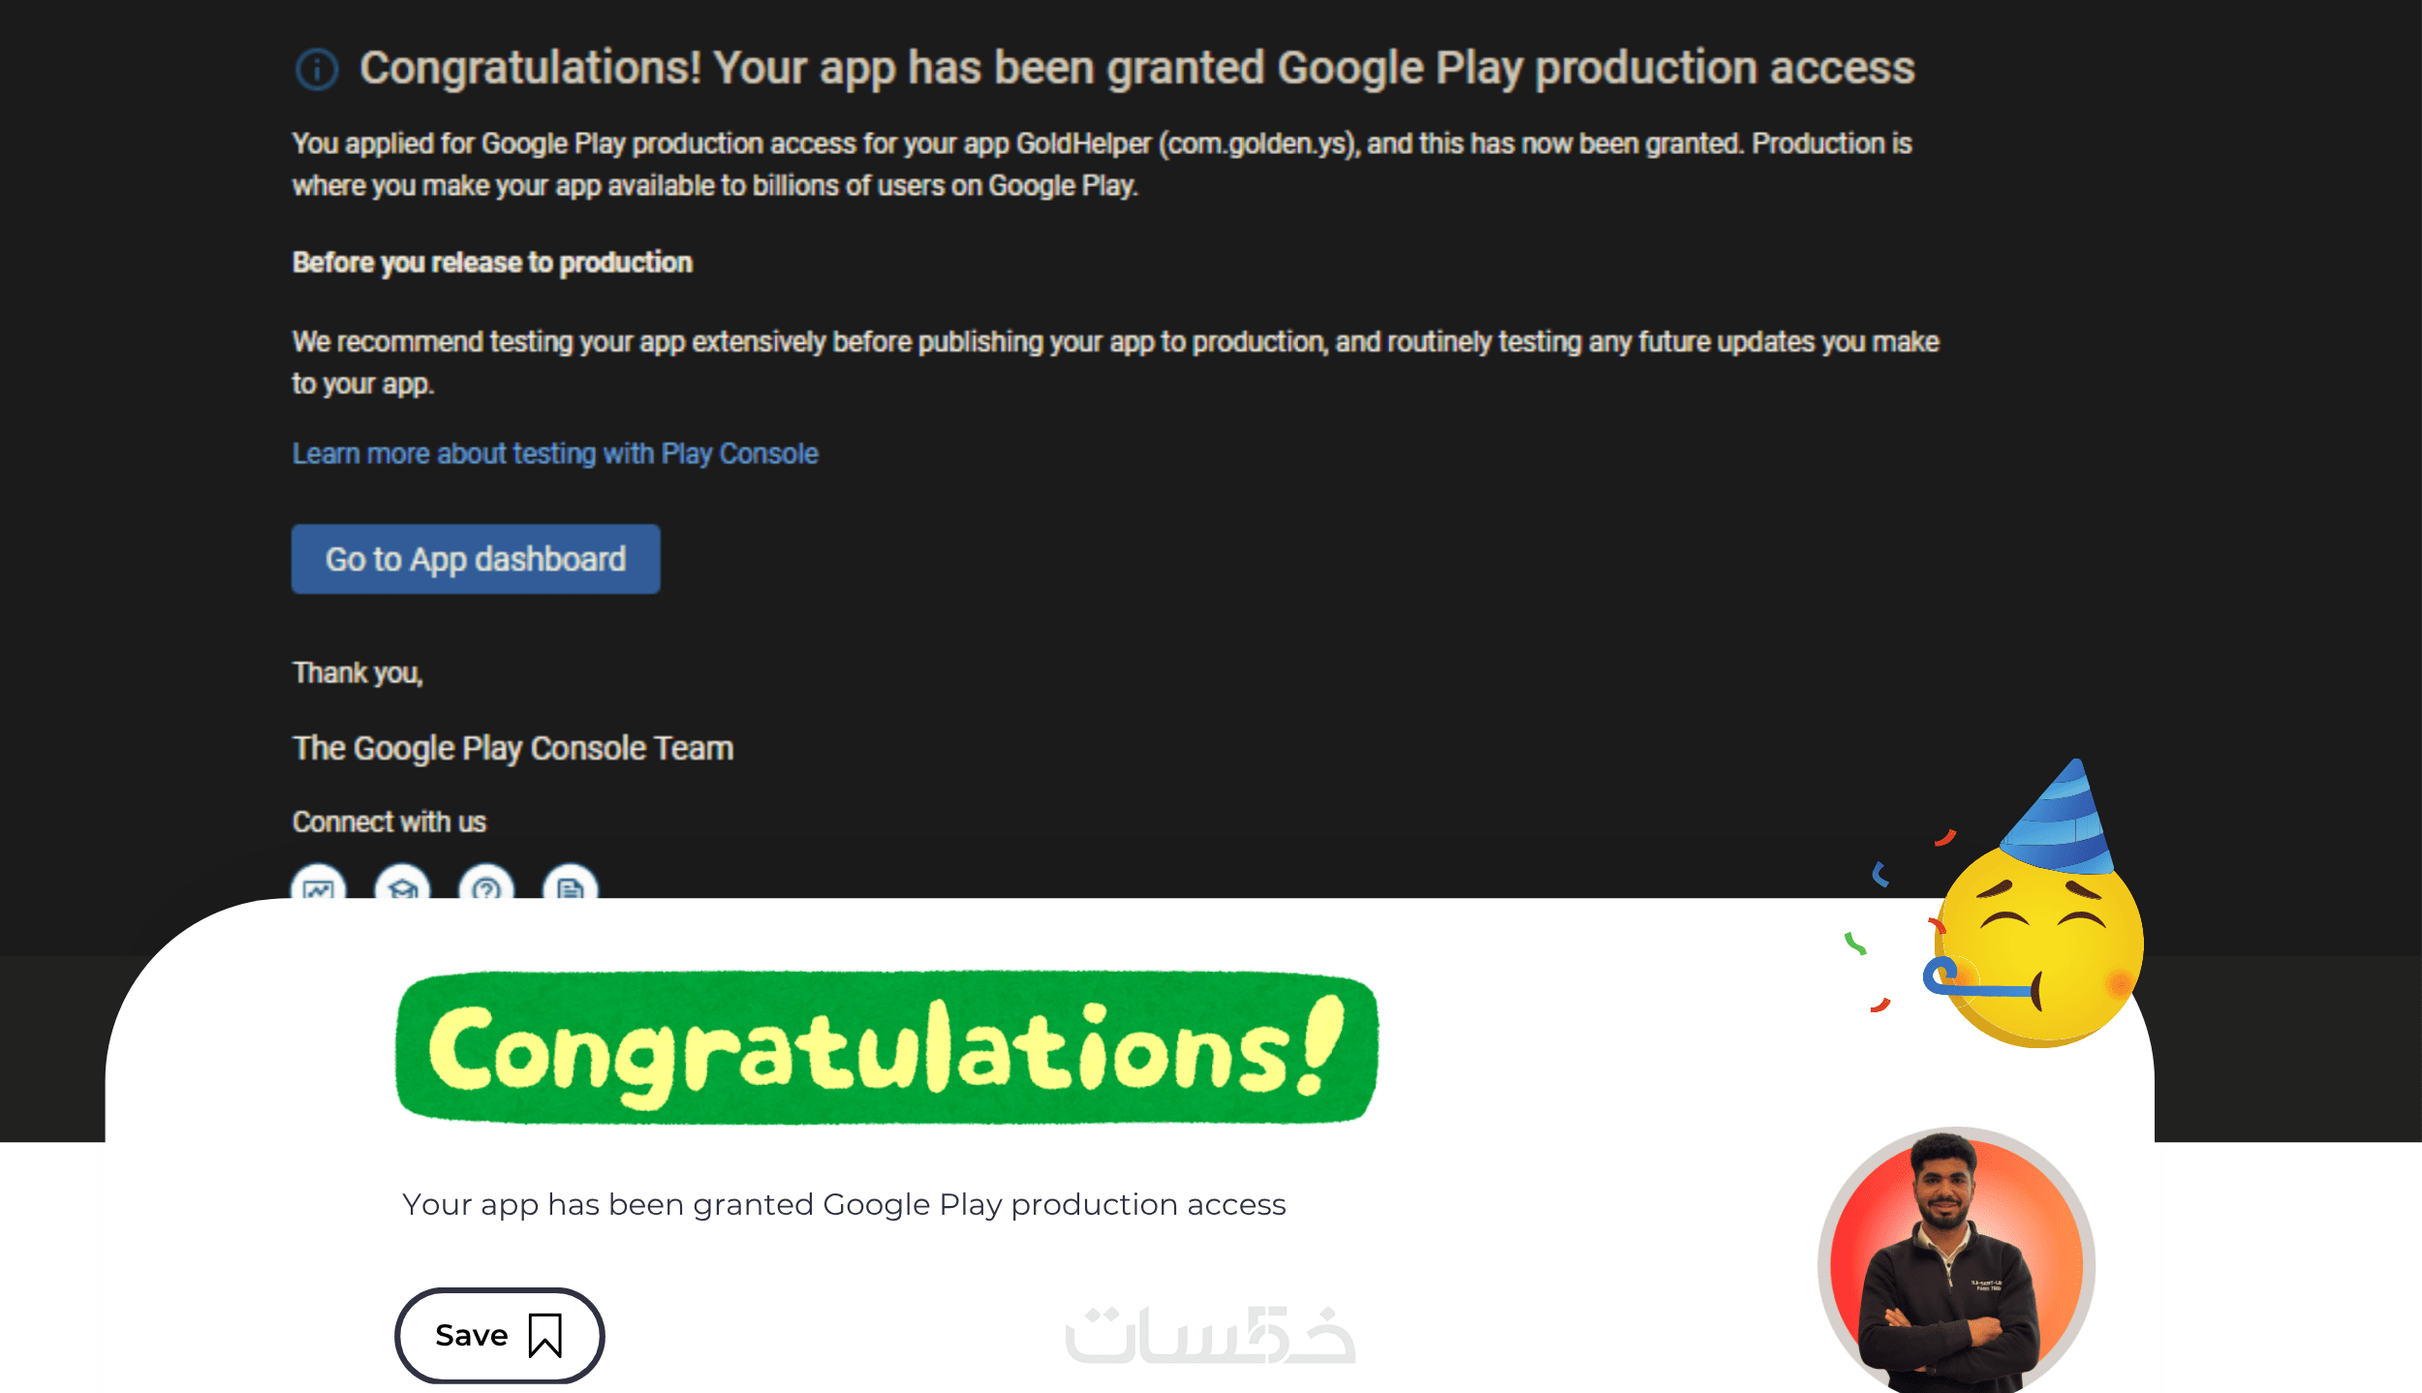Click the bold Before you release to production text
This screenshot has height=1393, width=2422.
(x=492, y=263)
